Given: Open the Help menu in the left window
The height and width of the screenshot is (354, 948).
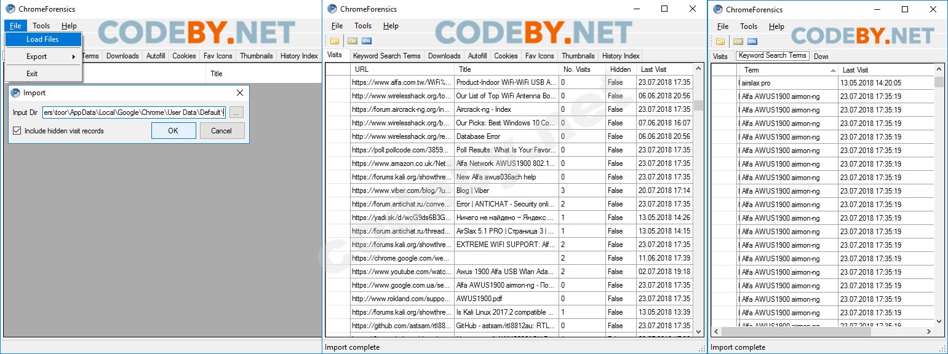Looking at the screenshot, I should pyautogui.click(x=70, y=25).
